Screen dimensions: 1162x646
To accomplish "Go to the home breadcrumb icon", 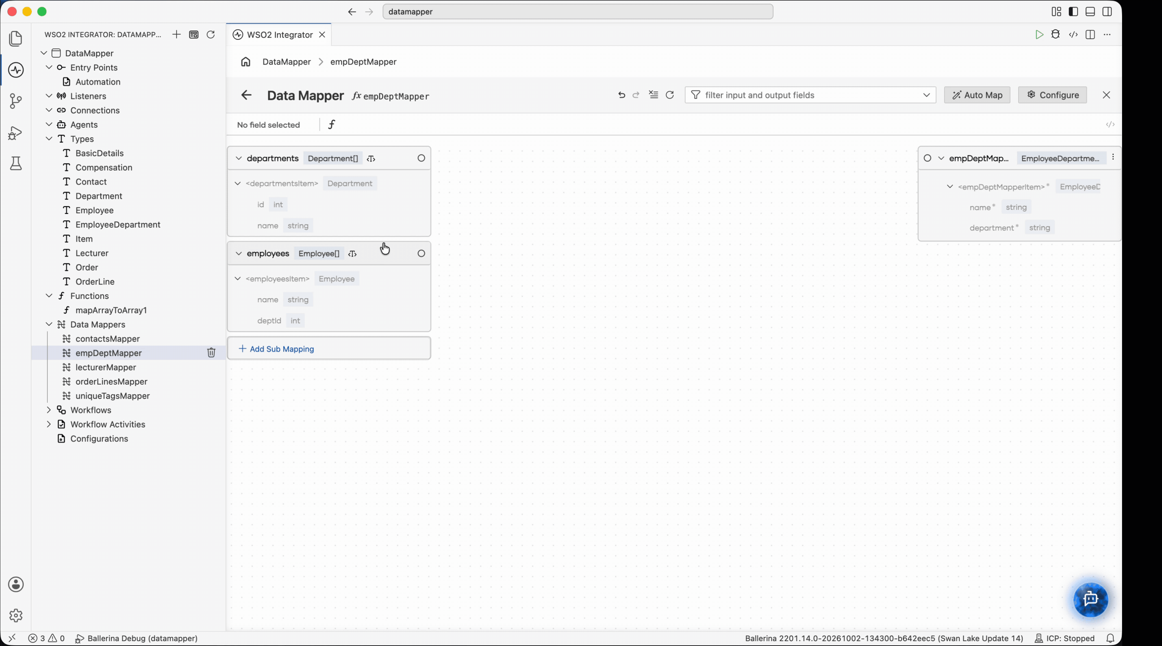I will tap(246, 62).
